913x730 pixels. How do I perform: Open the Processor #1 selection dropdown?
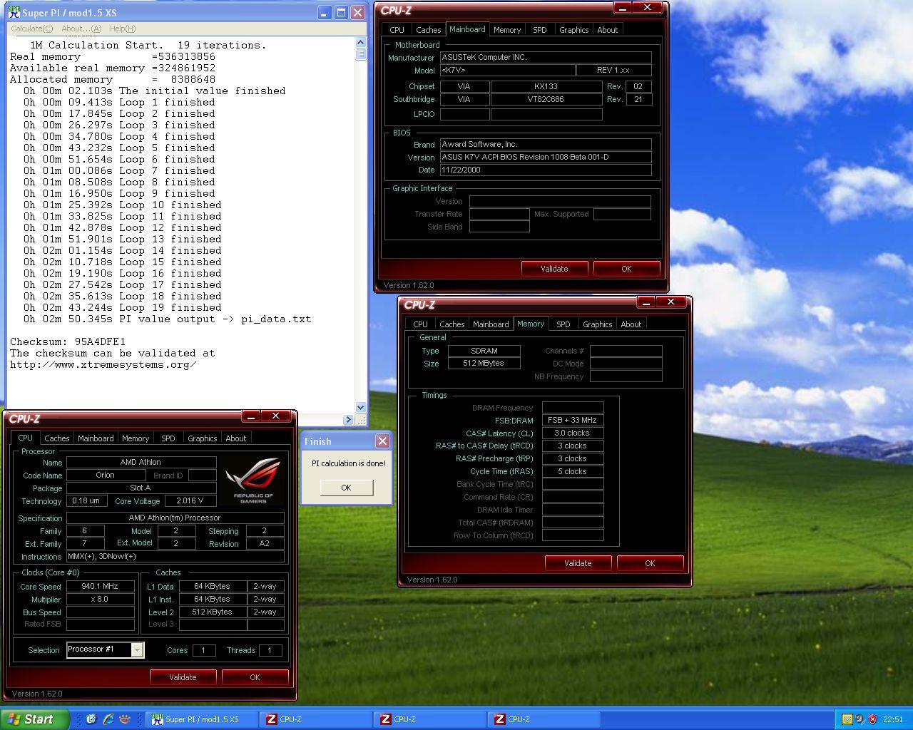pyautogui.click(x=137, y=649)
